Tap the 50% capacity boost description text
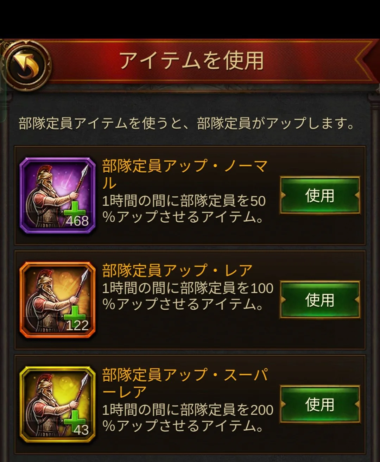The width and height of the screenshot is (380, 462). click(184, 209)
